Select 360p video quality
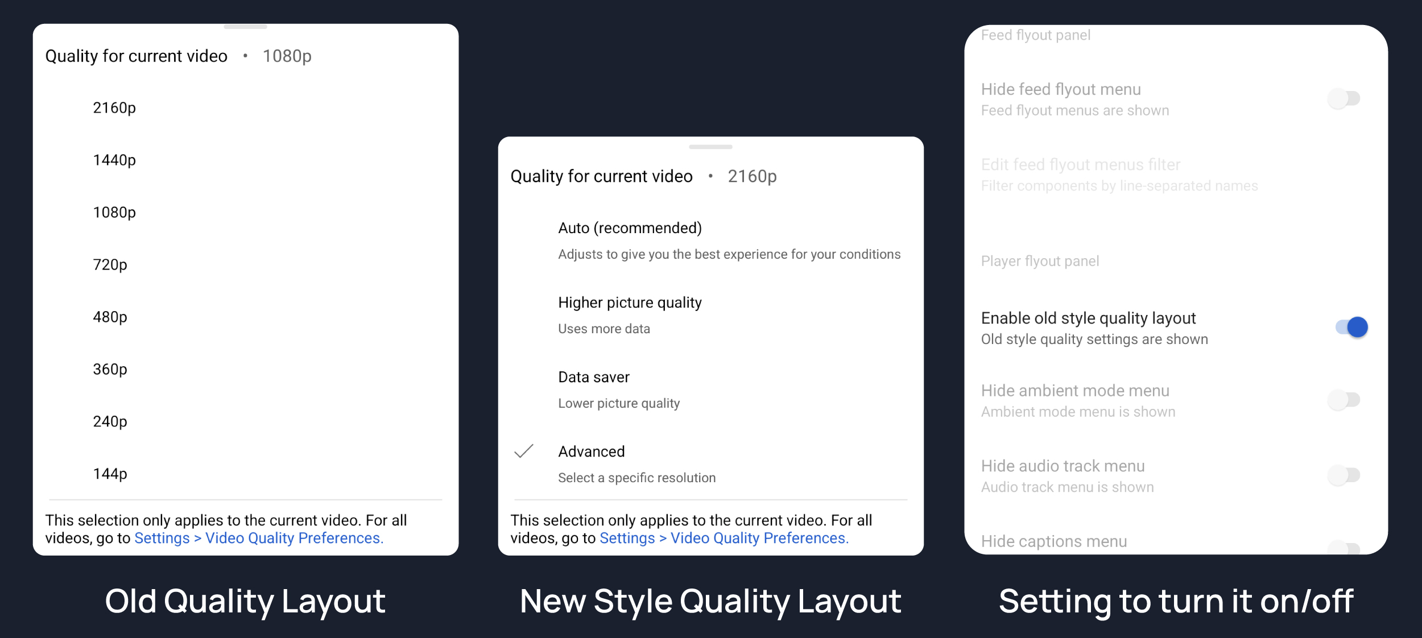The width and height of the screenshot is (1422, 638). click(x=110, y=370)
